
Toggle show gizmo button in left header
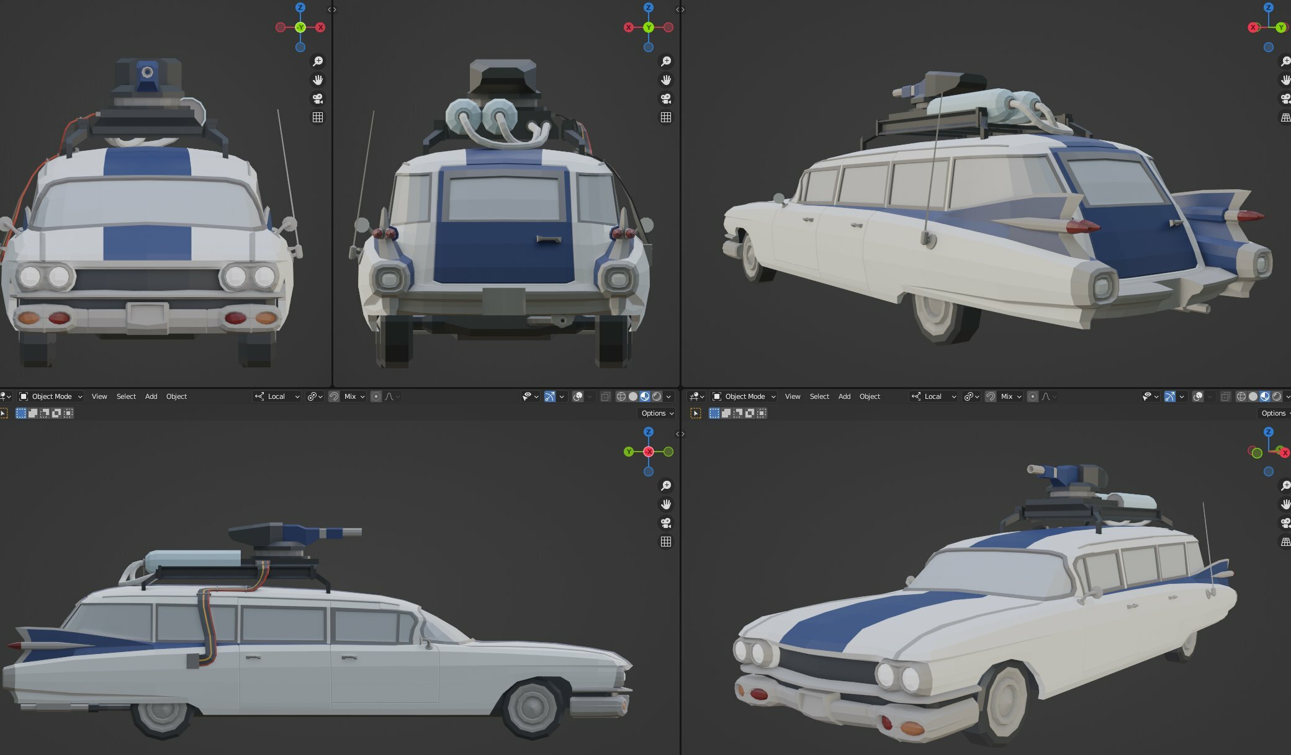click(550, 396)
